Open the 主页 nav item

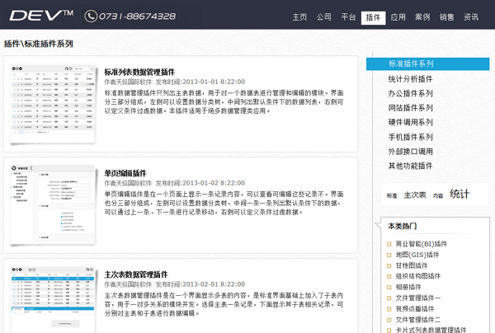pyautogui.click(x=299, y=17)
